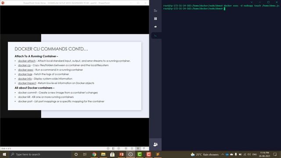281x158 pixels.
Task: Click the terminal prompt cursor line
Action: tap(194, 9)
